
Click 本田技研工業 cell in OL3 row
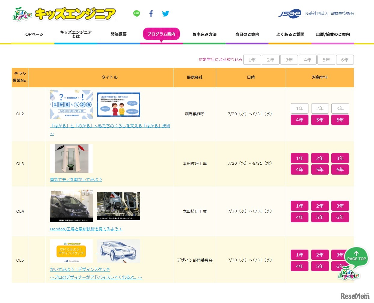click(x=195, y=164)
